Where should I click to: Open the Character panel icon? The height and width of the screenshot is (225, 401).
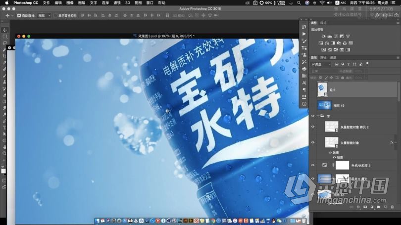point(304,83)
